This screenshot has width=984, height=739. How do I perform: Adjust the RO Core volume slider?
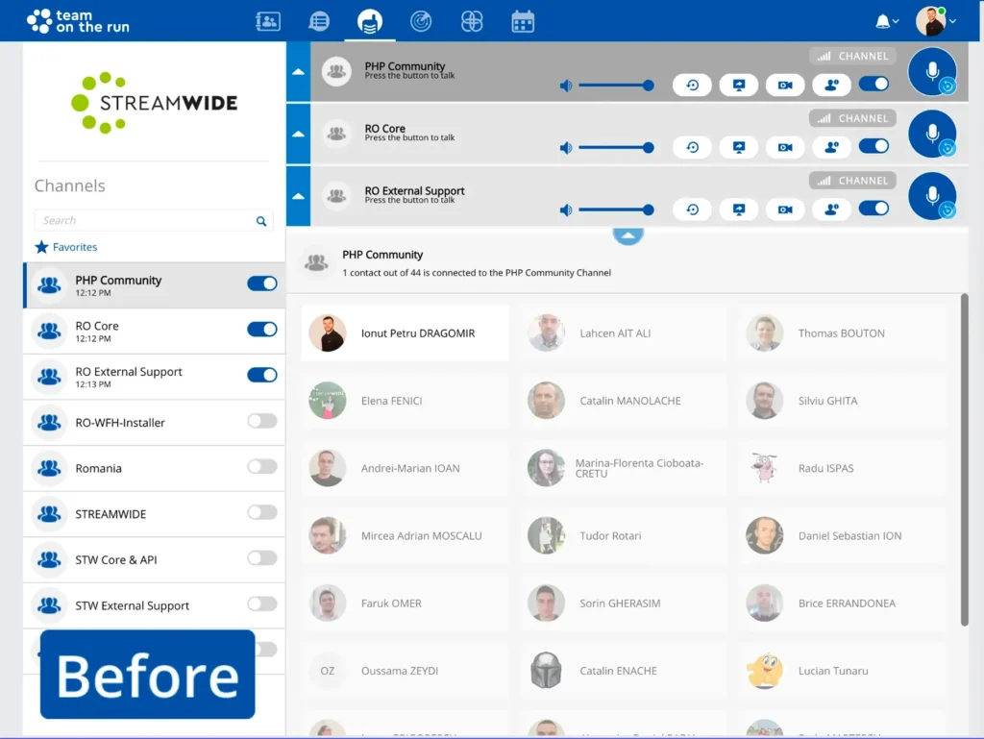615,147
